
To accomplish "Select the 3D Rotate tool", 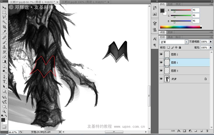I will 4,97.
